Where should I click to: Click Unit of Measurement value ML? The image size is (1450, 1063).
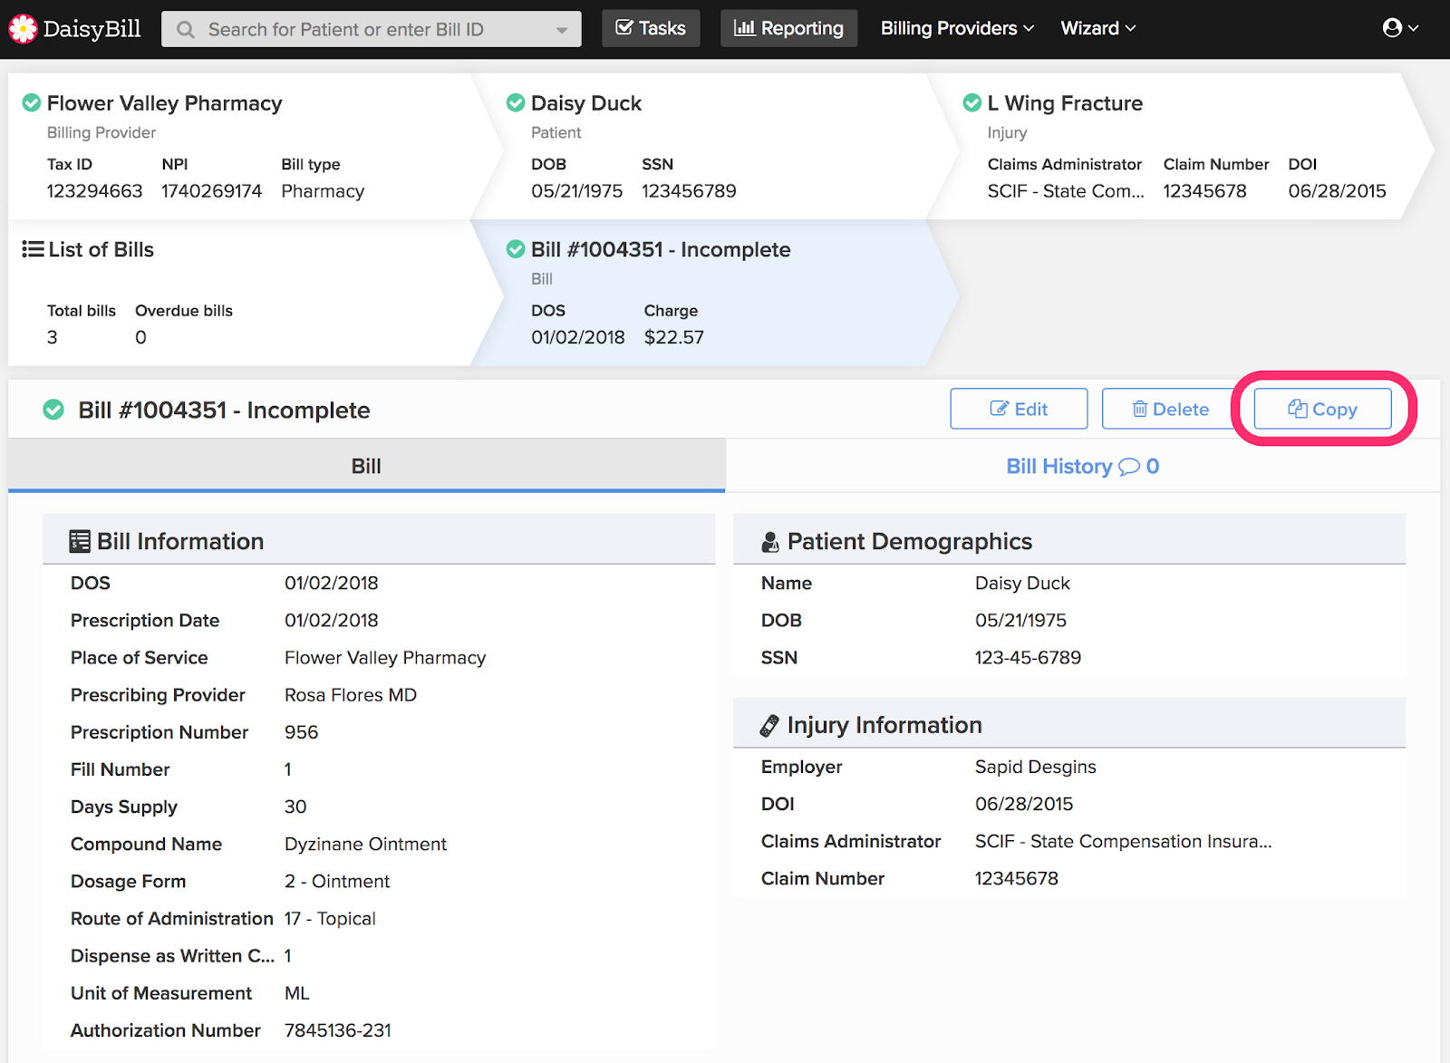click(x=297, y=993)
